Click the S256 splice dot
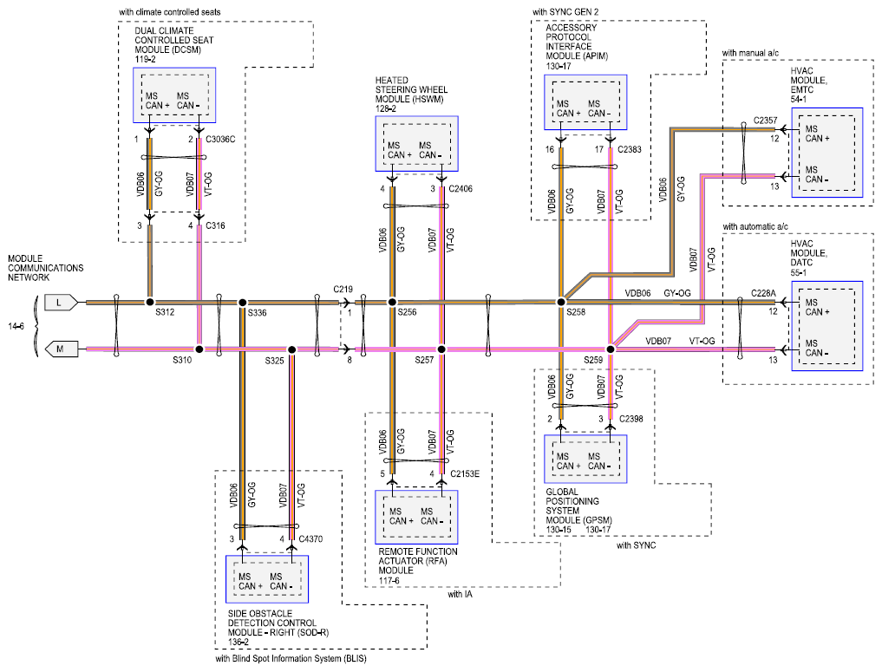 coord(392,303)
